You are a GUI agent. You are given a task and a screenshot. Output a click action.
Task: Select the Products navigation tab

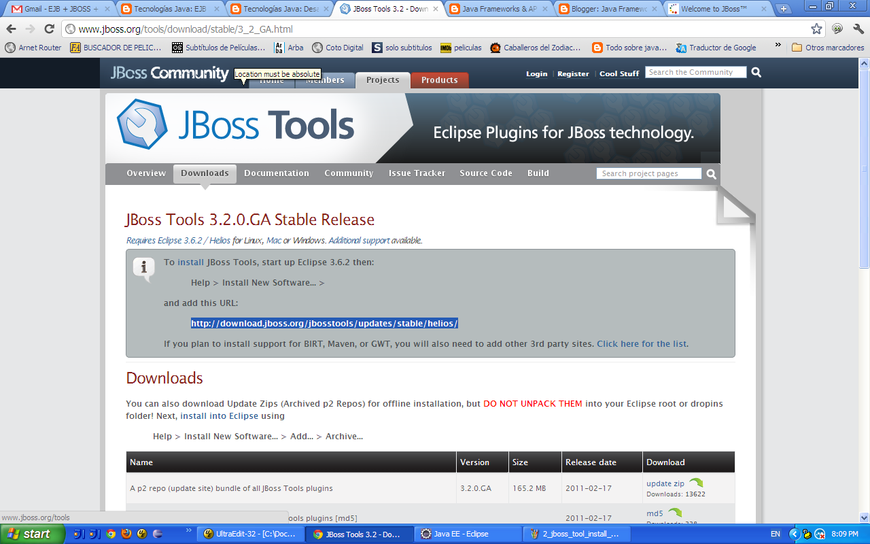(440, 80)
